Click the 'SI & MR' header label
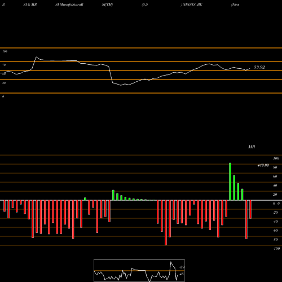This screenshot has width=282, height=282. (x=30, y=5)
